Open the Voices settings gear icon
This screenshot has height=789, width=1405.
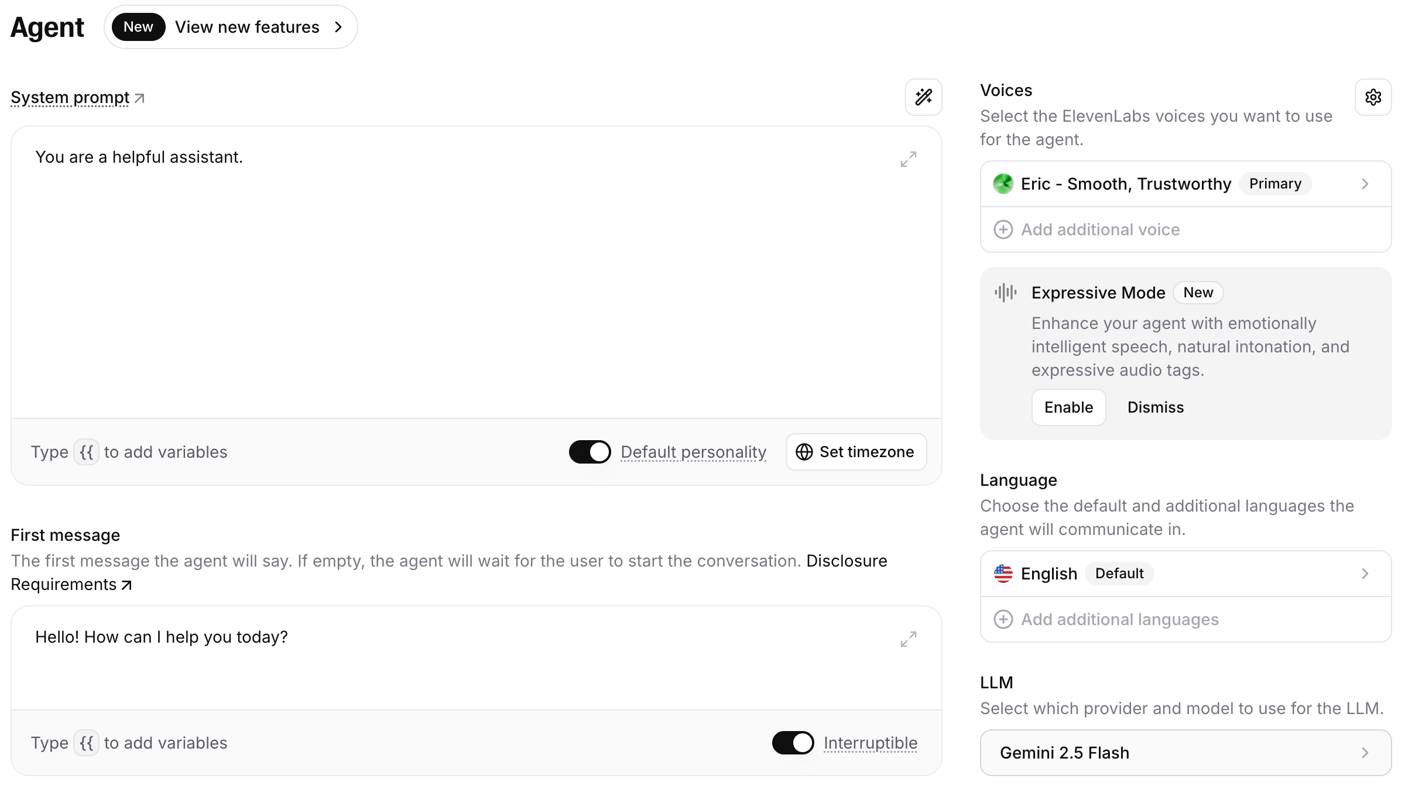coord(1373,97)
